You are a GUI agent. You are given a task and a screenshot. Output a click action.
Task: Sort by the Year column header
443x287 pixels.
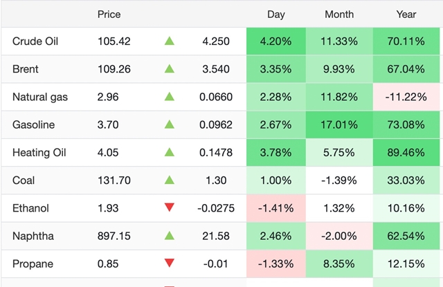pos(406,15)
